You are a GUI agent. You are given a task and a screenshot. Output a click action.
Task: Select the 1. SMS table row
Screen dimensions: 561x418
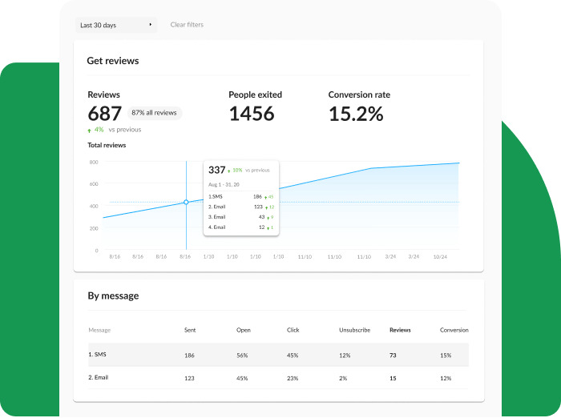coord(278,355)
